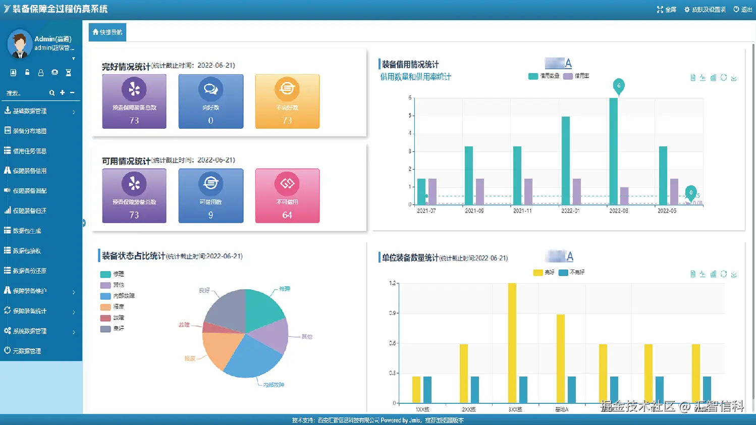Toggle 修理 legend item in pie chart

[112, 274]
